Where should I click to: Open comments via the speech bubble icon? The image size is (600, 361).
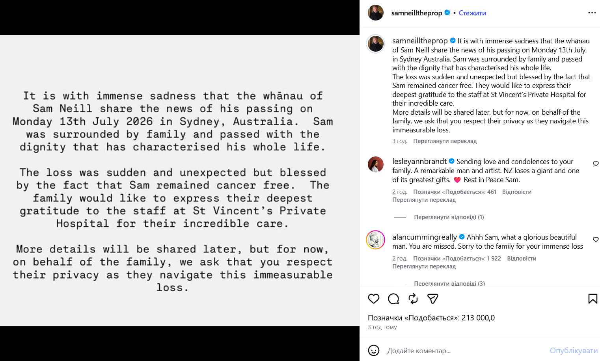tap(393, 299)
